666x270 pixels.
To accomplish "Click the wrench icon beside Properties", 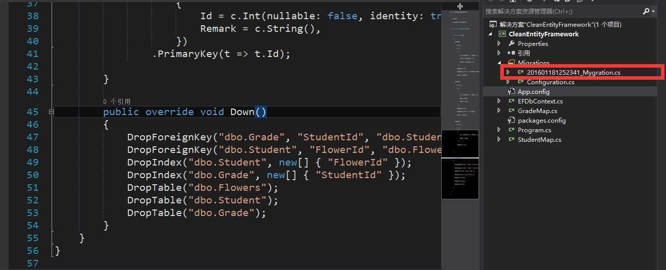I will tap(511, 44).
